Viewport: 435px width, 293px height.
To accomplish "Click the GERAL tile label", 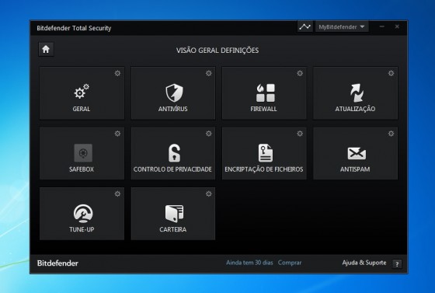I will [x=82, y=109].
